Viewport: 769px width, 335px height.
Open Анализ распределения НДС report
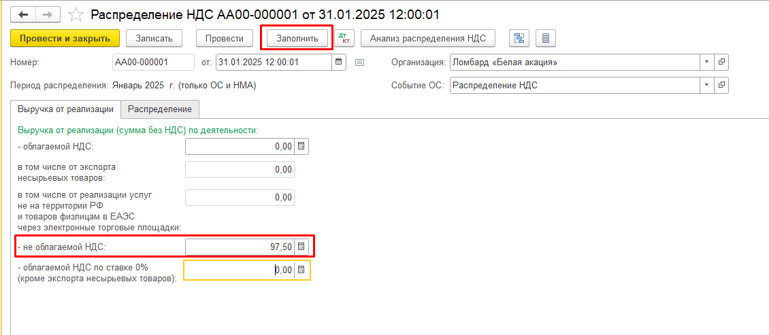point(427,38)
